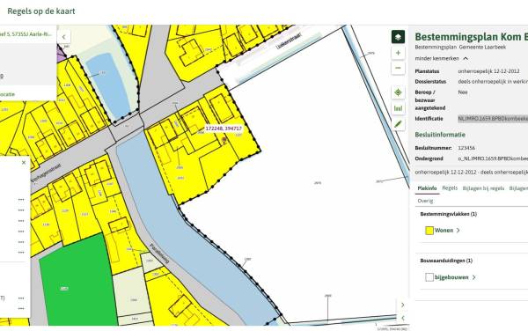This screenshot has width=528, height=331.
Task: Close the left legend panel
Action: coord(24,163)
